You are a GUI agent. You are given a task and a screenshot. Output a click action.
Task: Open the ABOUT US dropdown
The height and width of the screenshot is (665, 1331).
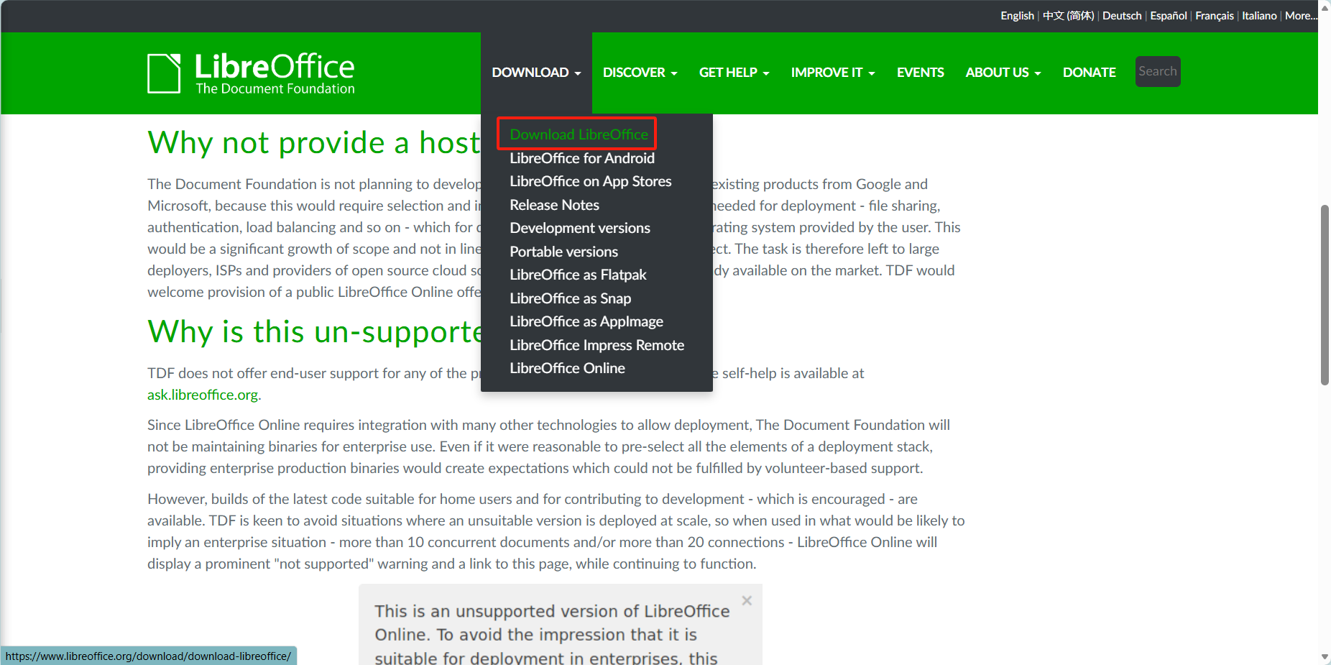coord(1003,73)
